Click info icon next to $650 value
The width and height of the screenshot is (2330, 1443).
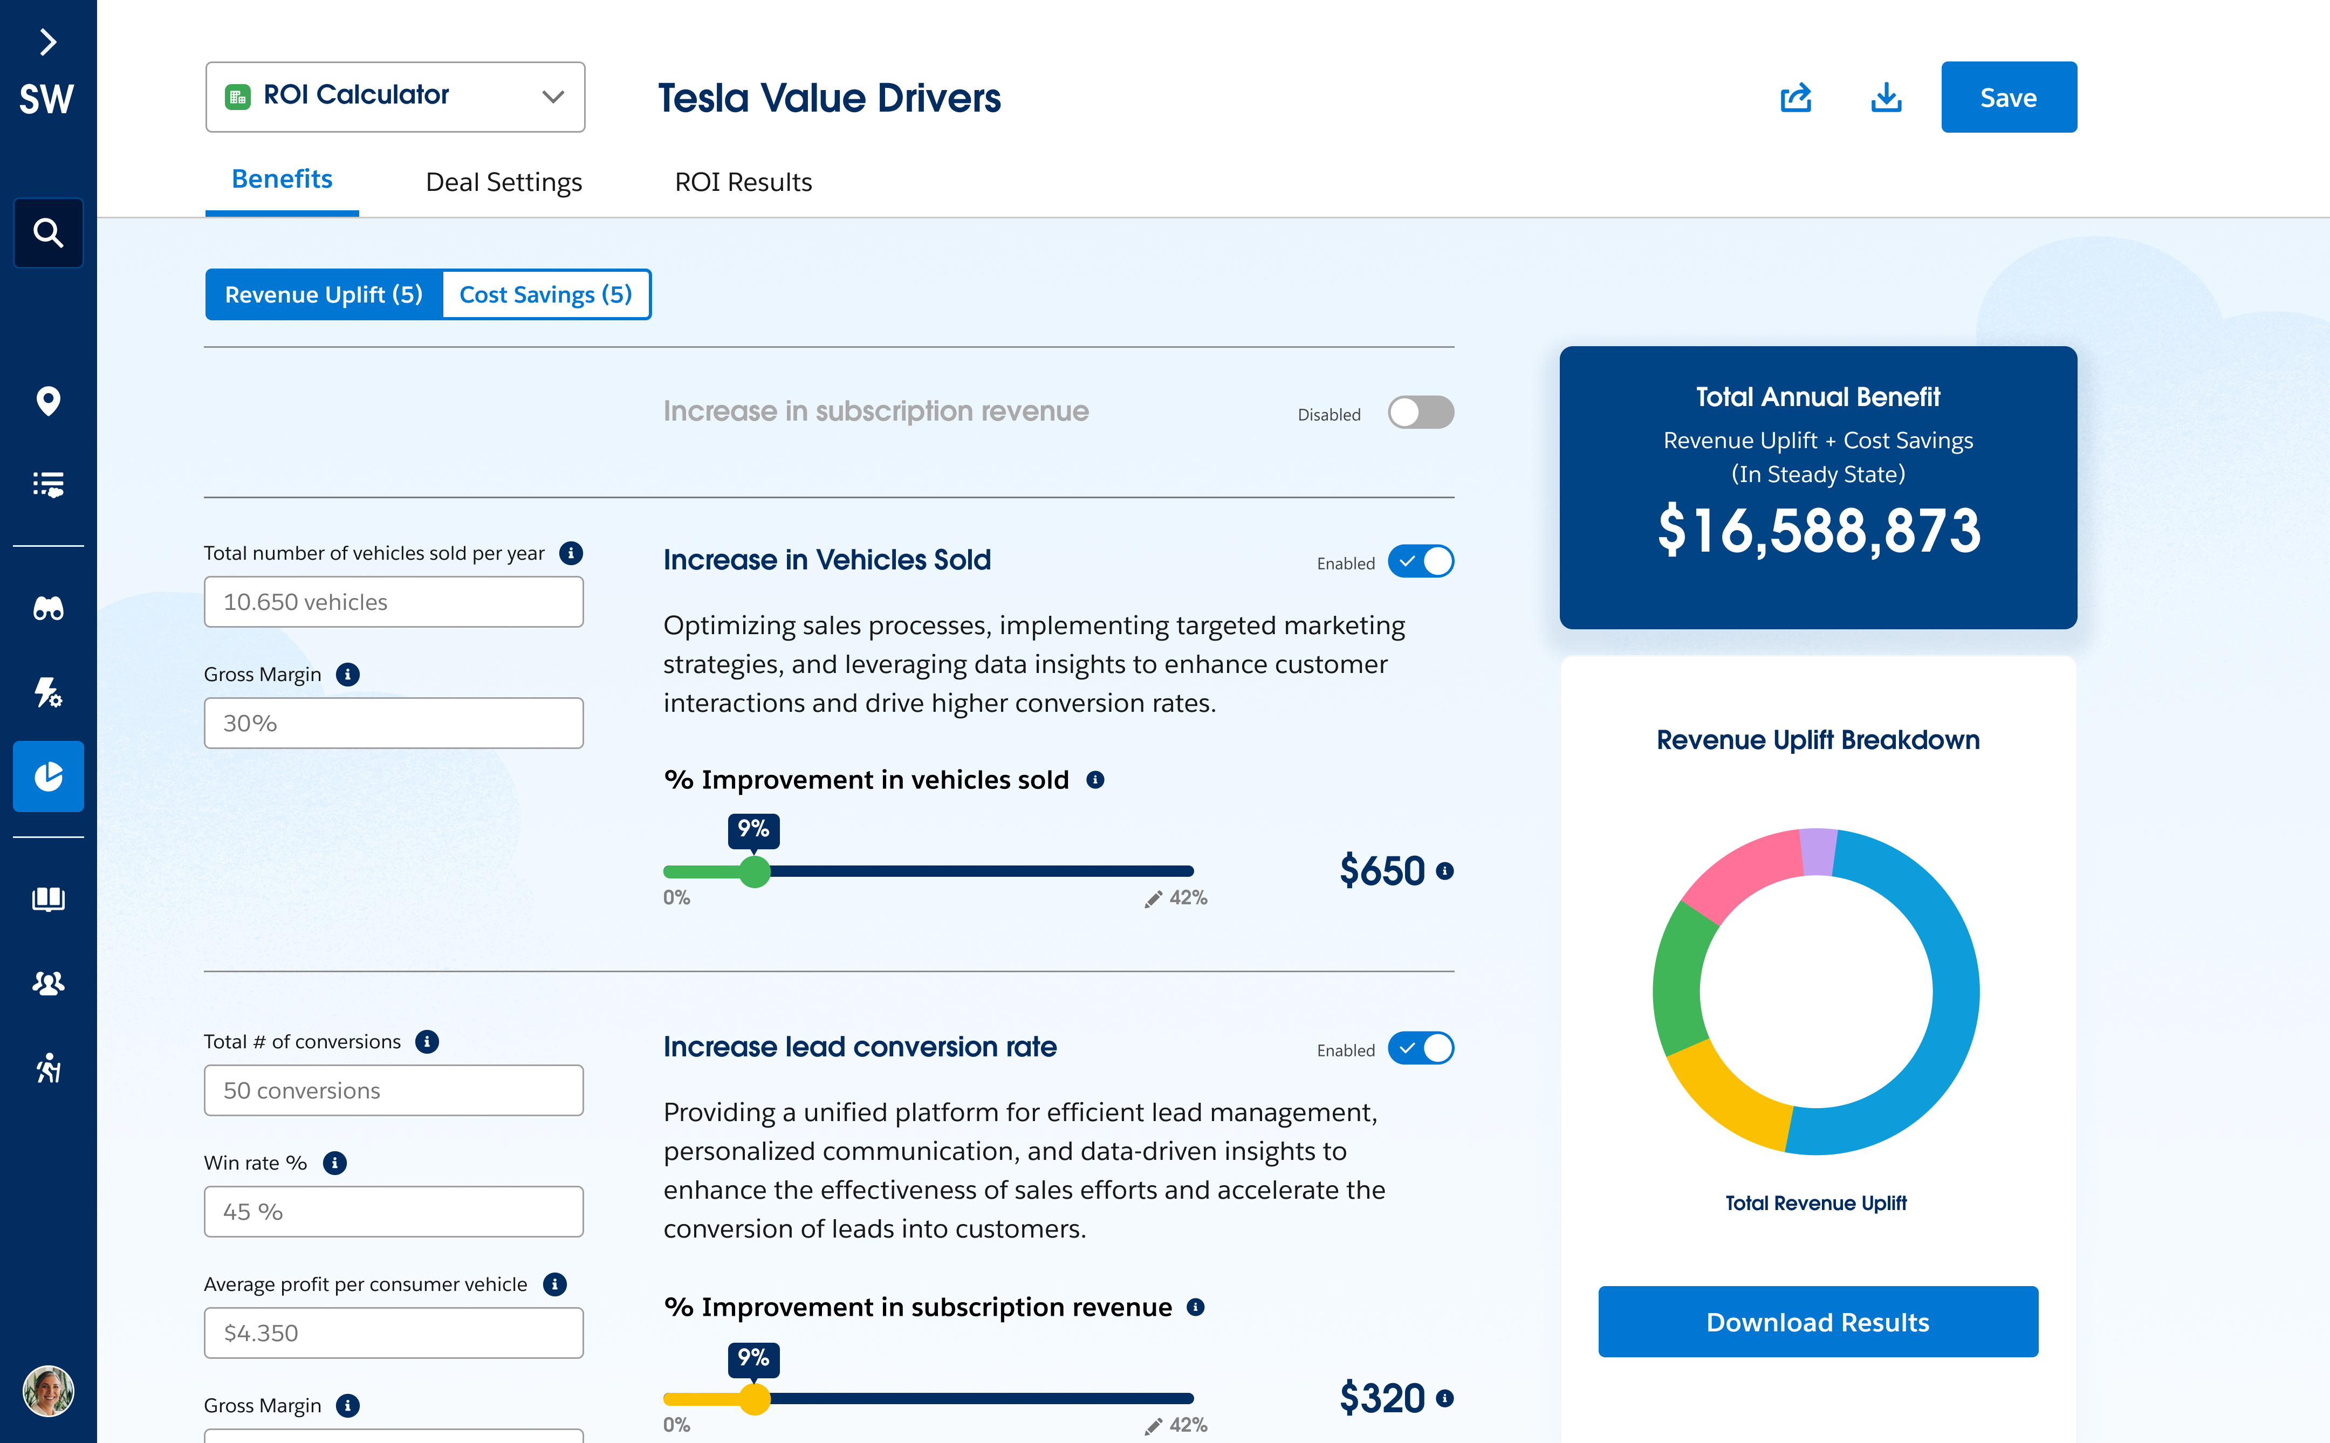coord(1445,870)
